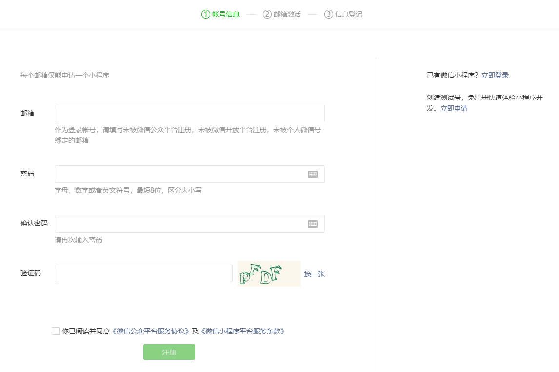The width and height of the screenshot is (559, 372).
Task: Click the 验证码 captcha input field
Action: pos(143,274)
